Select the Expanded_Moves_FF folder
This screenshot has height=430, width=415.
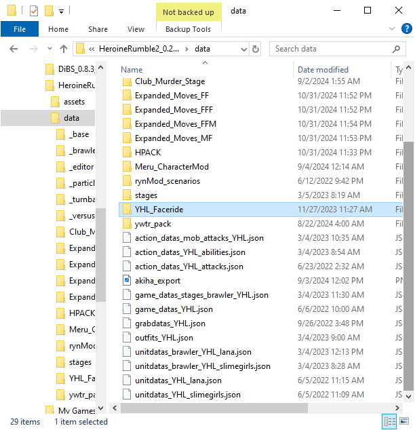click(172, 96)
